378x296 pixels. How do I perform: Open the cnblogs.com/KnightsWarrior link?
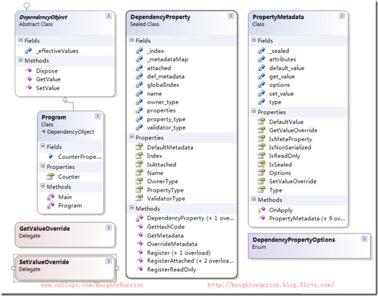(92, 285)
